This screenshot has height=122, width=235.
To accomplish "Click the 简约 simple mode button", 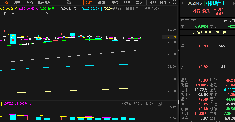I will pos(153,2).
